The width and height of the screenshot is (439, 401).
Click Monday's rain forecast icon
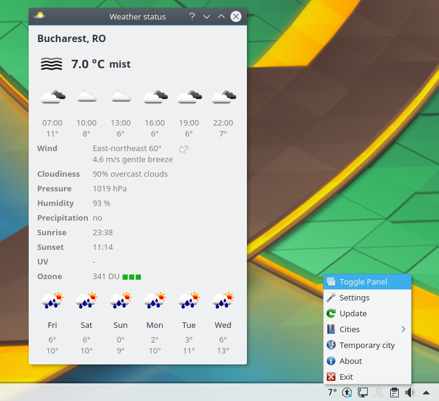coord(155,300)
